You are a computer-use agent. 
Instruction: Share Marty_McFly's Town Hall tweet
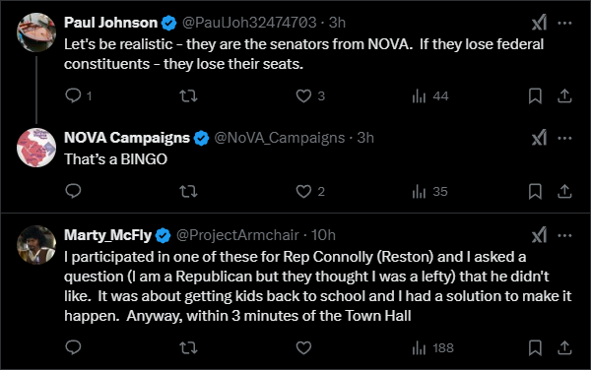click(x=564, y=347)
